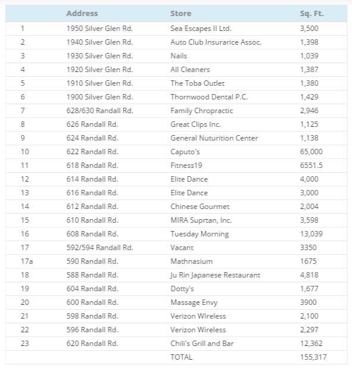Click the 155,317 total value
Viewport: 352px width, 368px height.
[x=313, y=357]
